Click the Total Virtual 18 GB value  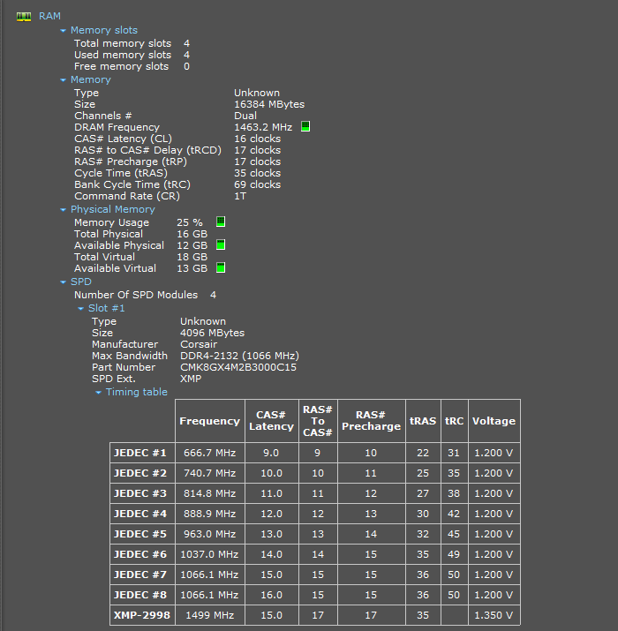tap(192, 257)
